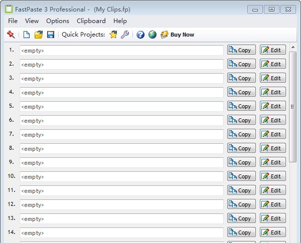Edit clip number 12
Viewport: 301px width, 243px height.
coord(273,204)
